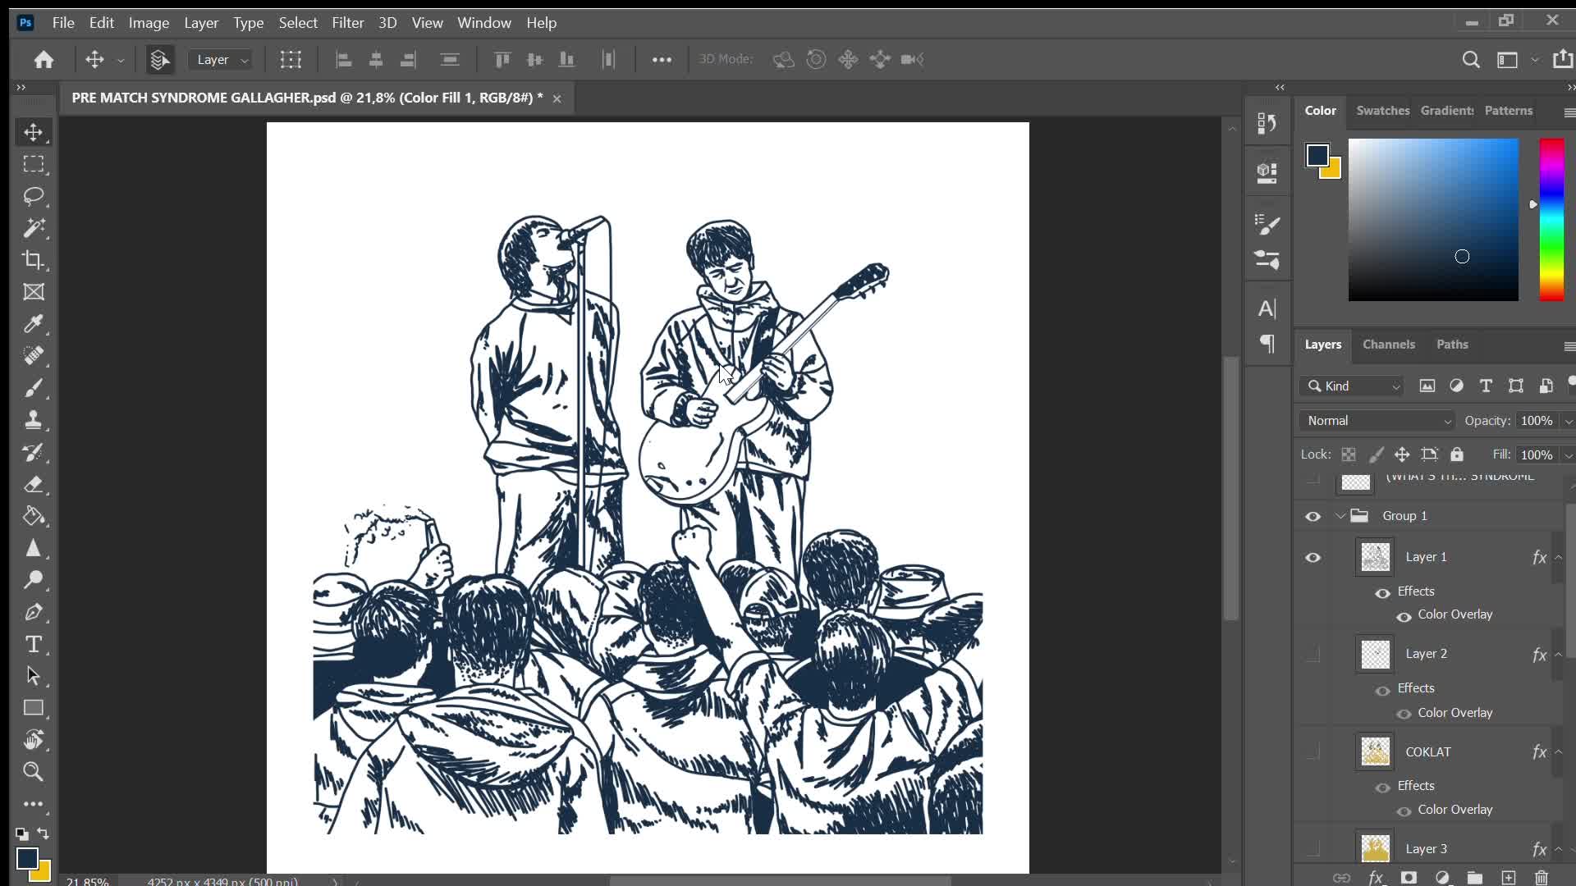Screen dimensions: 1576x886
Task: Pick the Dodge tool
Action: coord(34,580)
